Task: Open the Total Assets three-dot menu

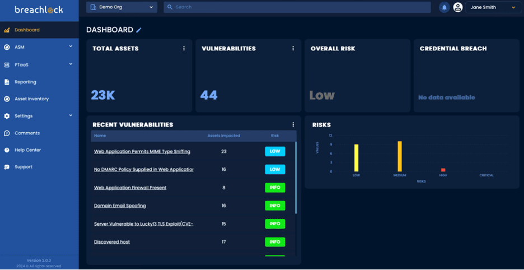Action: click(x=184, y=49)
